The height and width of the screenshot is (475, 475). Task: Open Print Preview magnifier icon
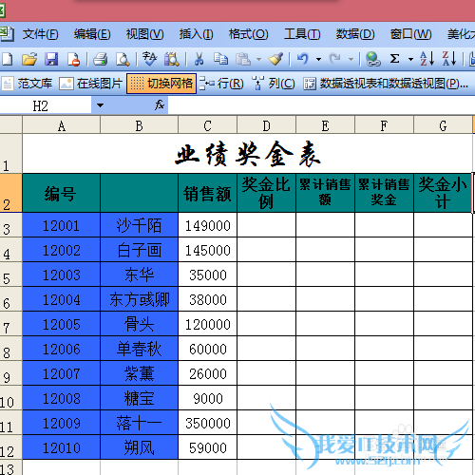point(123,59)
